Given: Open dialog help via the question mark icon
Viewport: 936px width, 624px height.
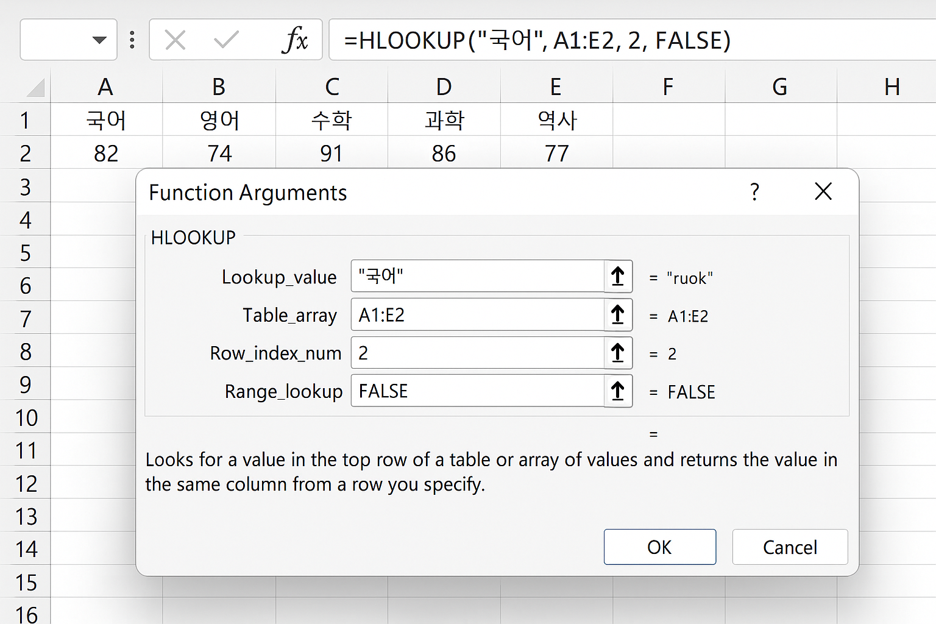Looking at the screenshot, I should pyautogui.click(x=755, y=192).
